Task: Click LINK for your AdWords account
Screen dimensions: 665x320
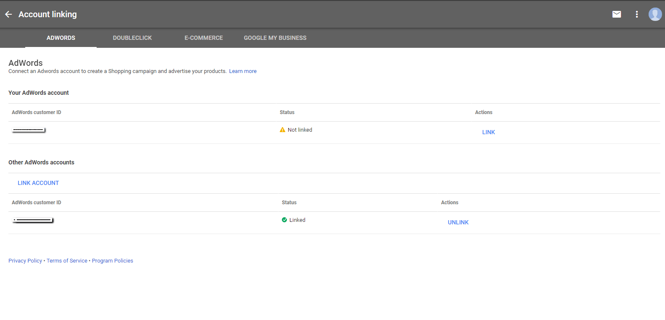Action: pos(489,132)
